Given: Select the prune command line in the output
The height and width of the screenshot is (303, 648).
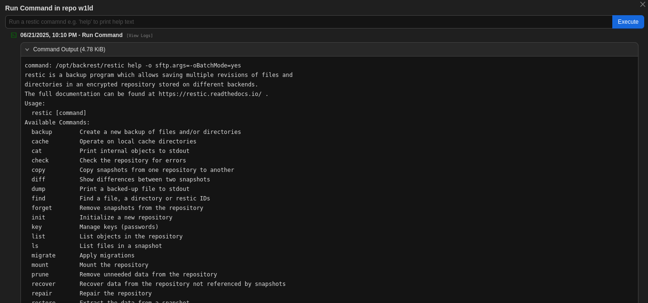Looking at the screenshot, I should point(121,275).
